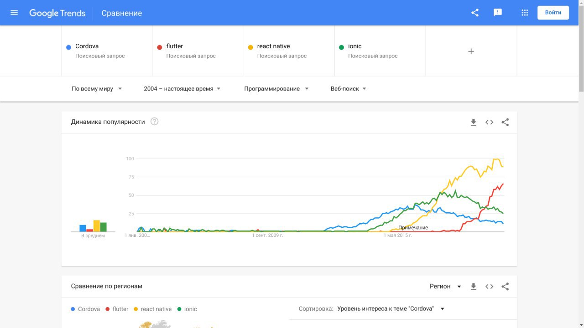Image resolution: width=584 pixels, height=328 pixels.
Task: Select the Cordova search term
Action: (107, 51)
